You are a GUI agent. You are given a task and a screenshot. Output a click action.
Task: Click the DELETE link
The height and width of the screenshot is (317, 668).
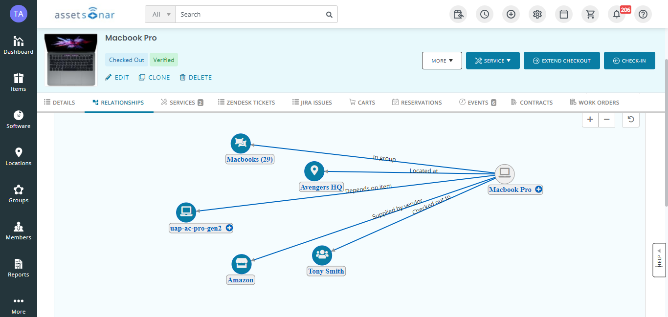pyautogui.click(x=196, y=77)
